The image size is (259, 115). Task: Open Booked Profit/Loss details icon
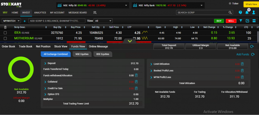[x=242, y=70]
